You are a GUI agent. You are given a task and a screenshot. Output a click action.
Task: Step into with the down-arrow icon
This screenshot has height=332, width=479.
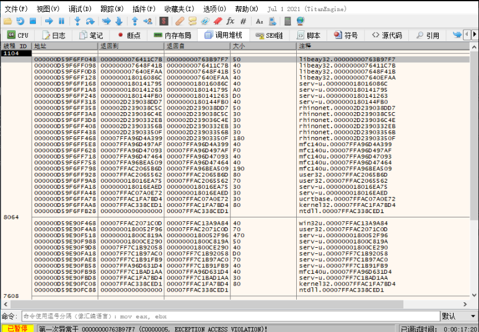pos(77,21)
